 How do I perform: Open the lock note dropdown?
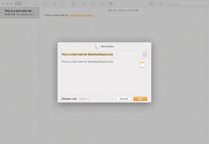75,4
